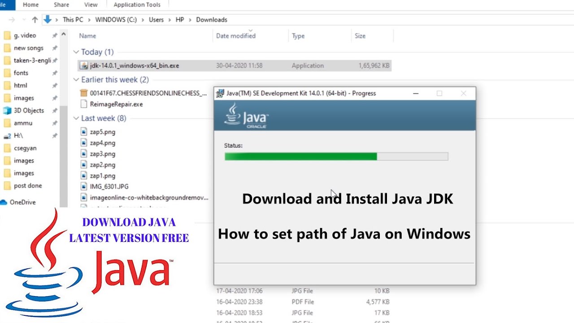574x323 pixels.
Task: Select HP in the address path
Action: (180, 20)
